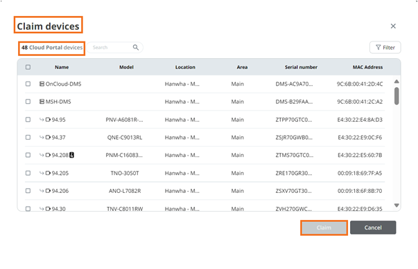Image resolution: width=418 pixels, height=269 pixels.
Task: Click the child-arrow icon before 94.95
Action: tap(42, 120)
